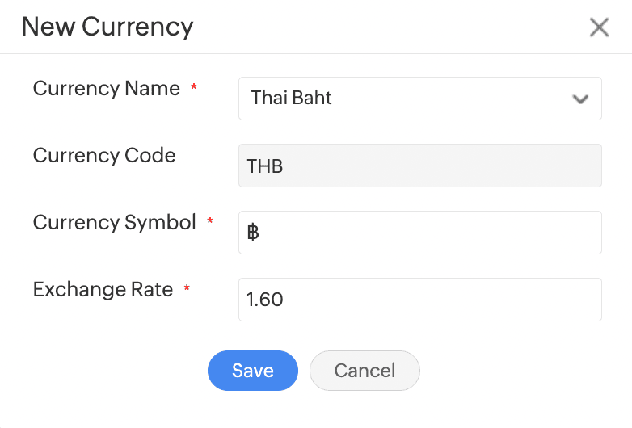Click the ฿ baht symbol character
Viewport: 632px width, 428px height.
coord(253,233)
